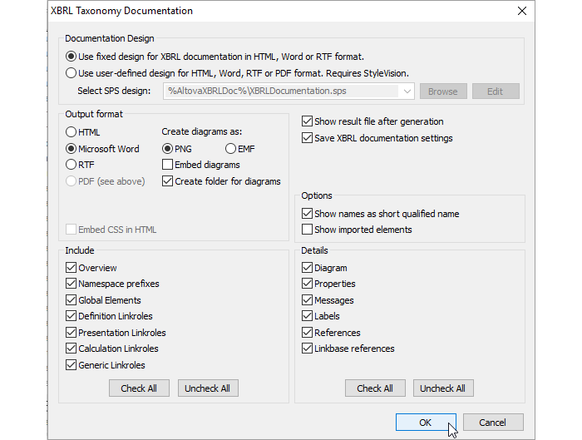
Task: Uncheck Show names as short qualified name
Action: coord(308,214)
